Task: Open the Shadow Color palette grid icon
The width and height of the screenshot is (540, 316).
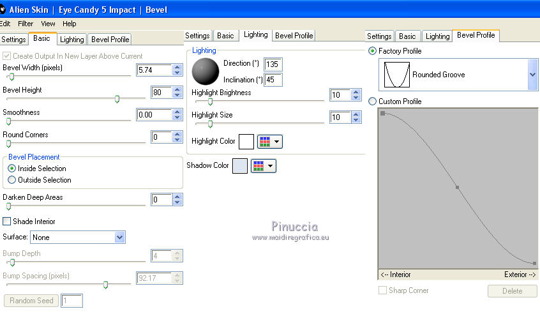Action: pos(259,166)
